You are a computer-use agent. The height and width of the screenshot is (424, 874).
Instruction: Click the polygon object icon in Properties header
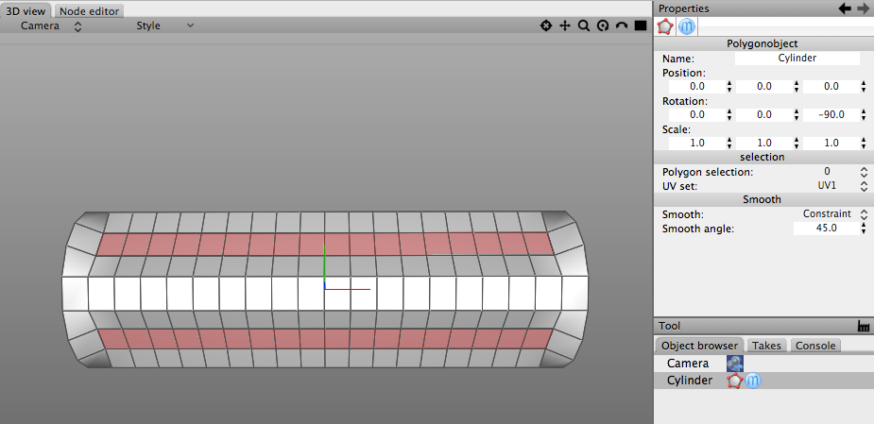665,26
